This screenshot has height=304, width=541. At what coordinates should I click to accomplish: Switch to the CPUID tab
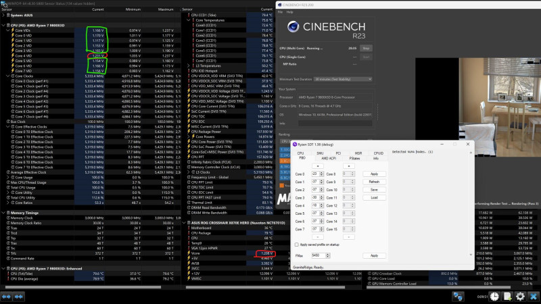pyautogui.click(x=379, y=153)
